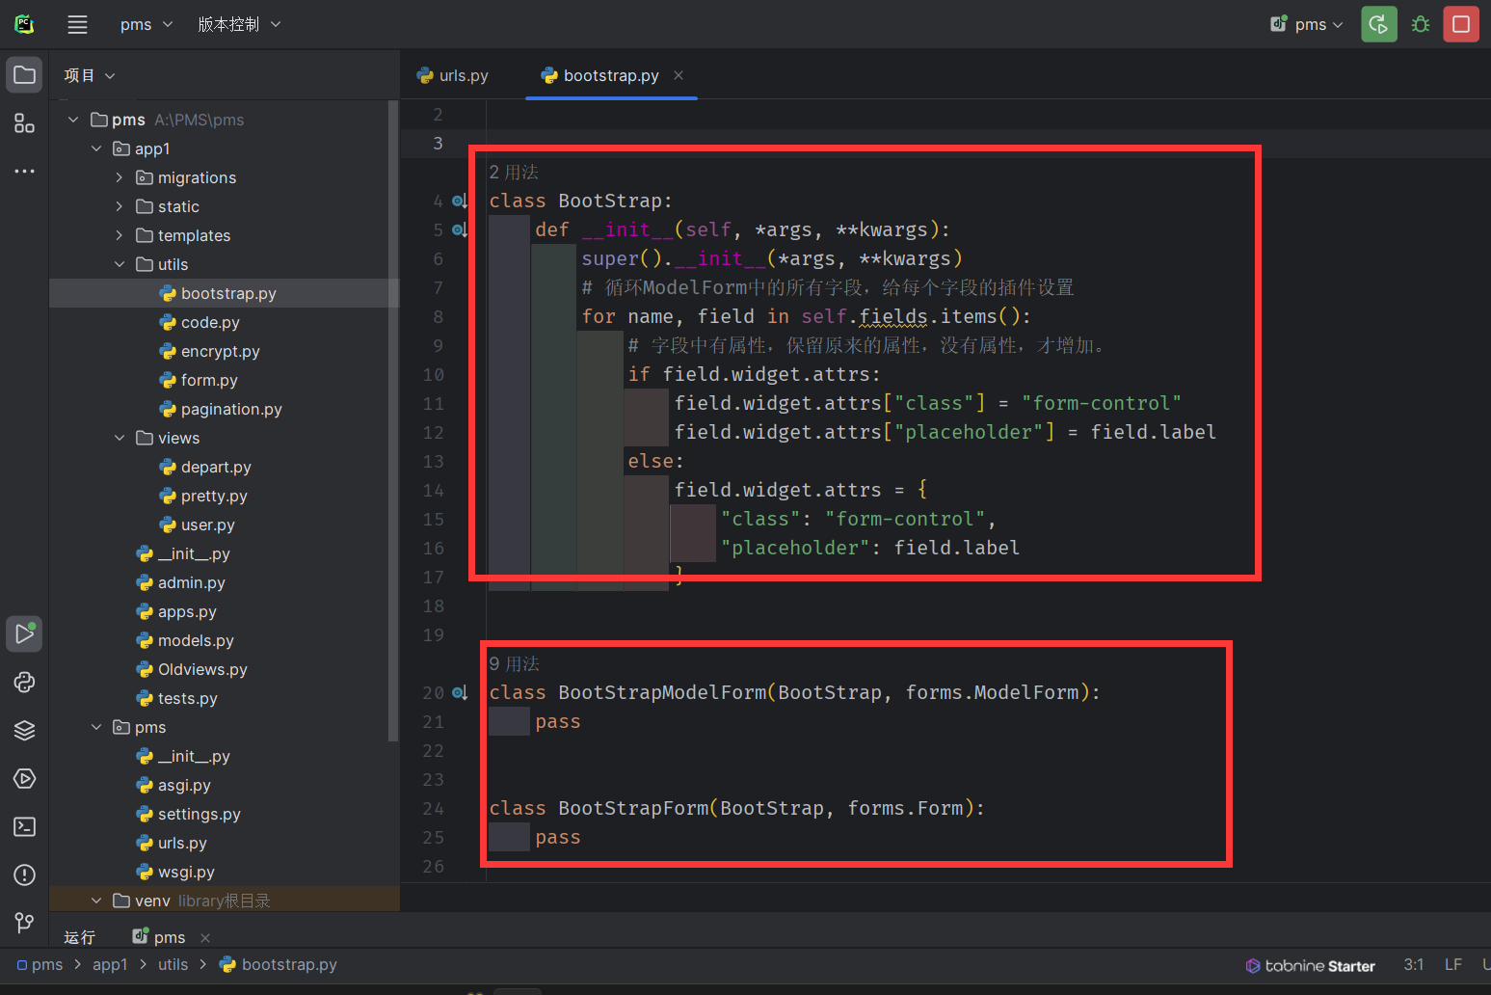Rerun the pms configuration
Screen dimensions: 1491x995
1379,24
